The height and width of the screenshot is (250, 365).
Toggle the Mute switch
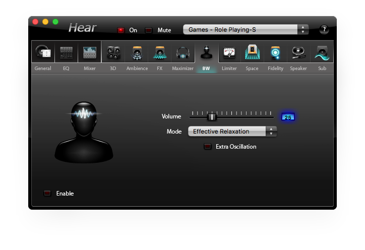coord(149,30)
